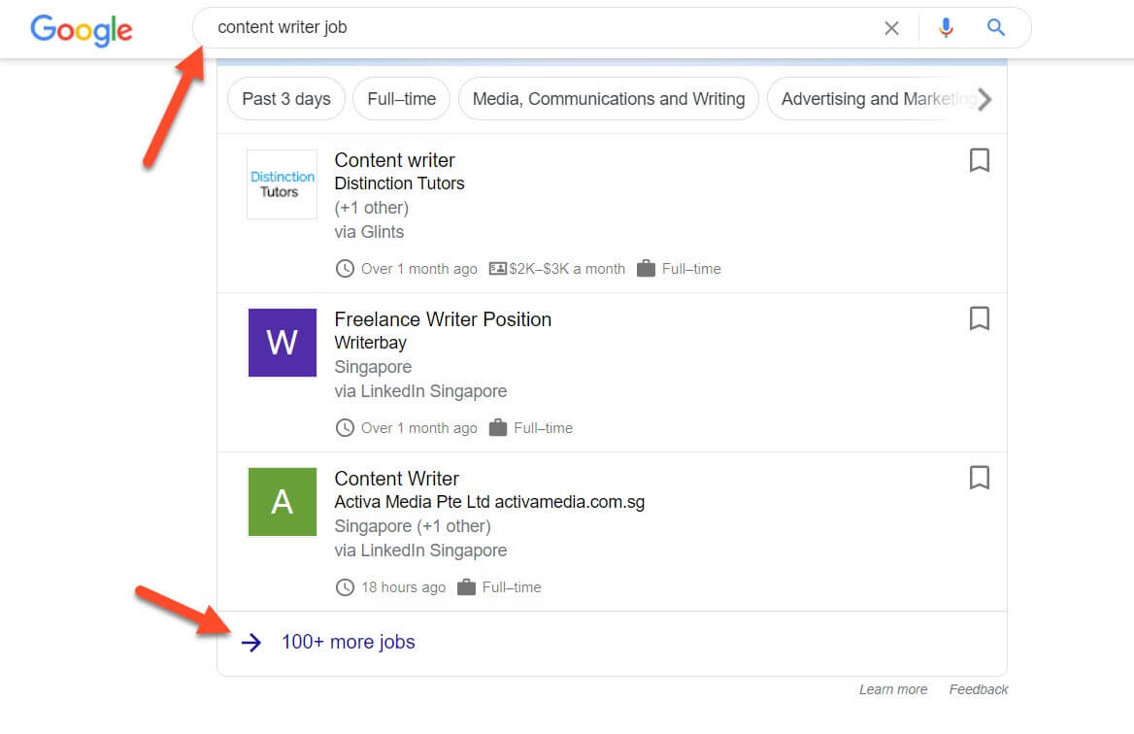
Task: Open the Google logo homepage link
Action: (81, 30)
